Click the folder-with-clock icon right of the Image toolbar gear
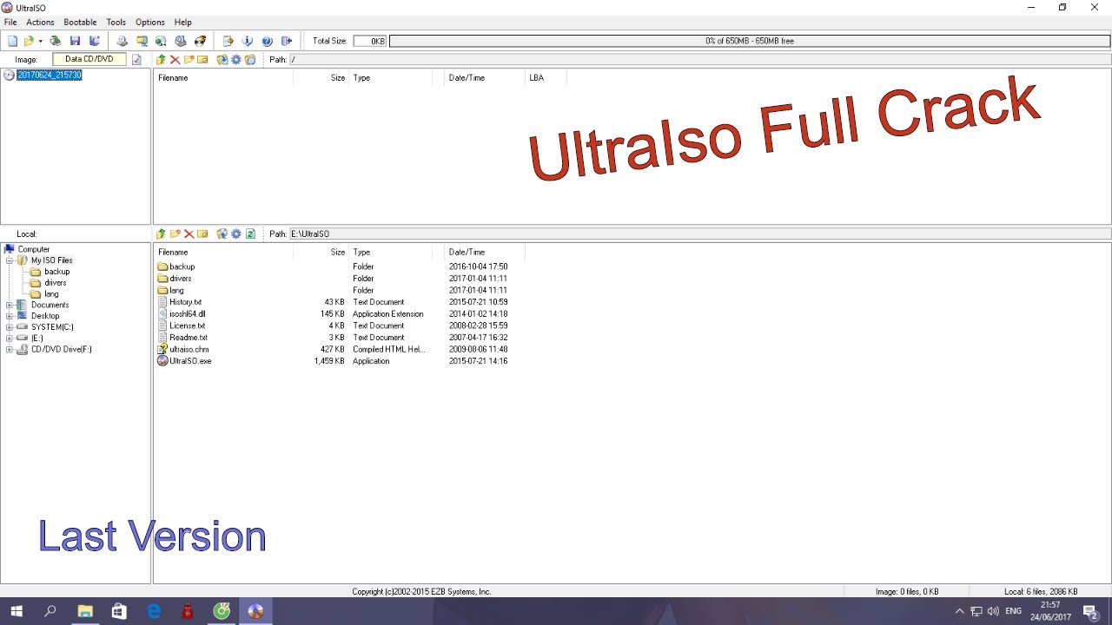This screenshot has width=1112, height=625. [x=250, y=60]
